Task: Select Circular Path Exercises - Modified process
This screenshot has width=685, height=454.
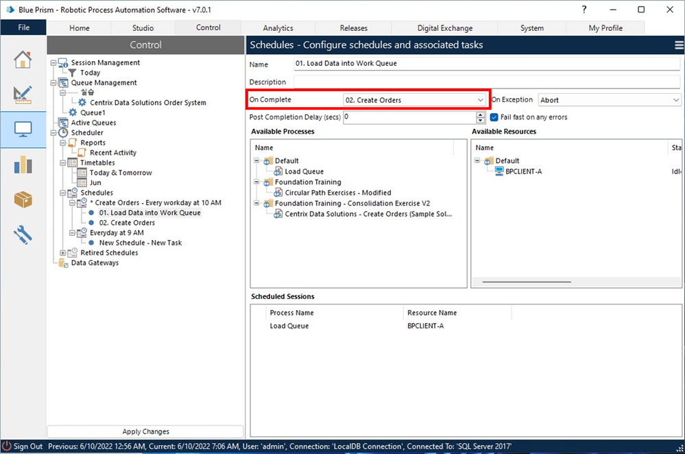Action: 337,193
